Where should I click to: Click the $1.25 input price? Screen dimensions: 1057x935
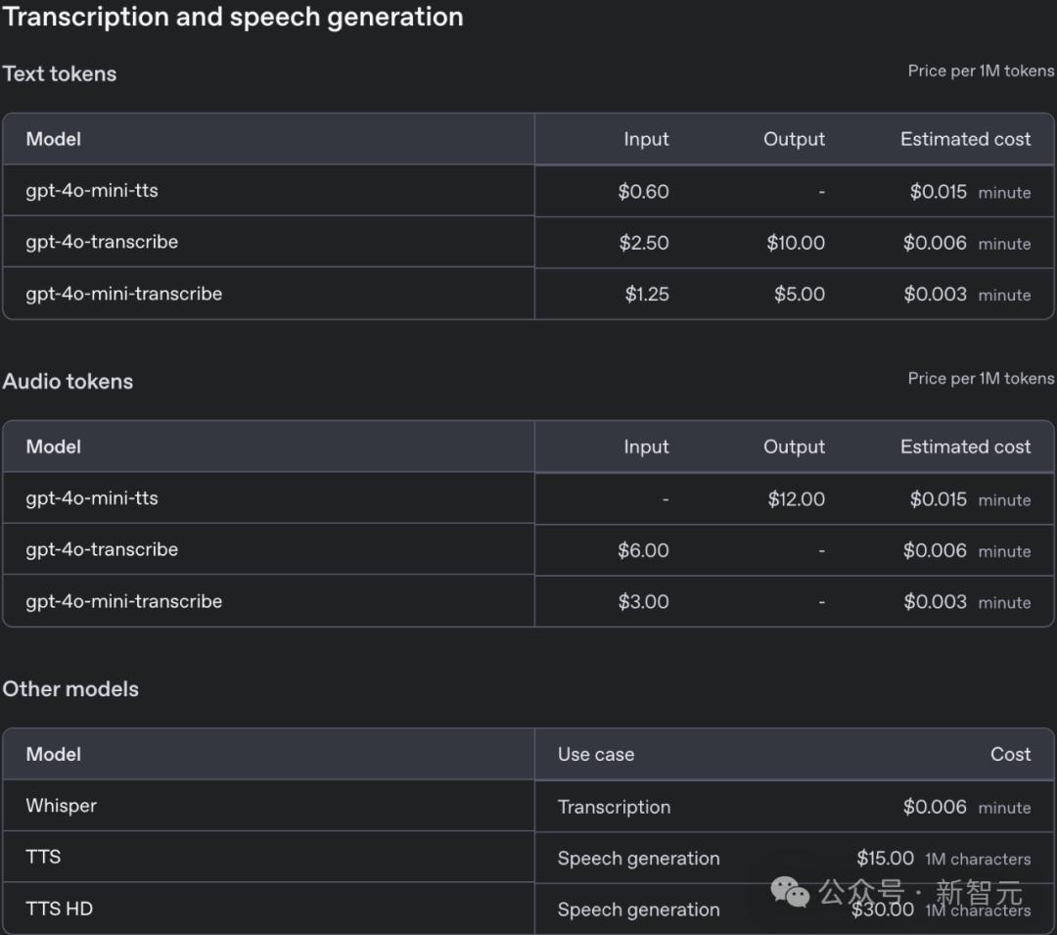pyautogui.click(x=647, y=294)
